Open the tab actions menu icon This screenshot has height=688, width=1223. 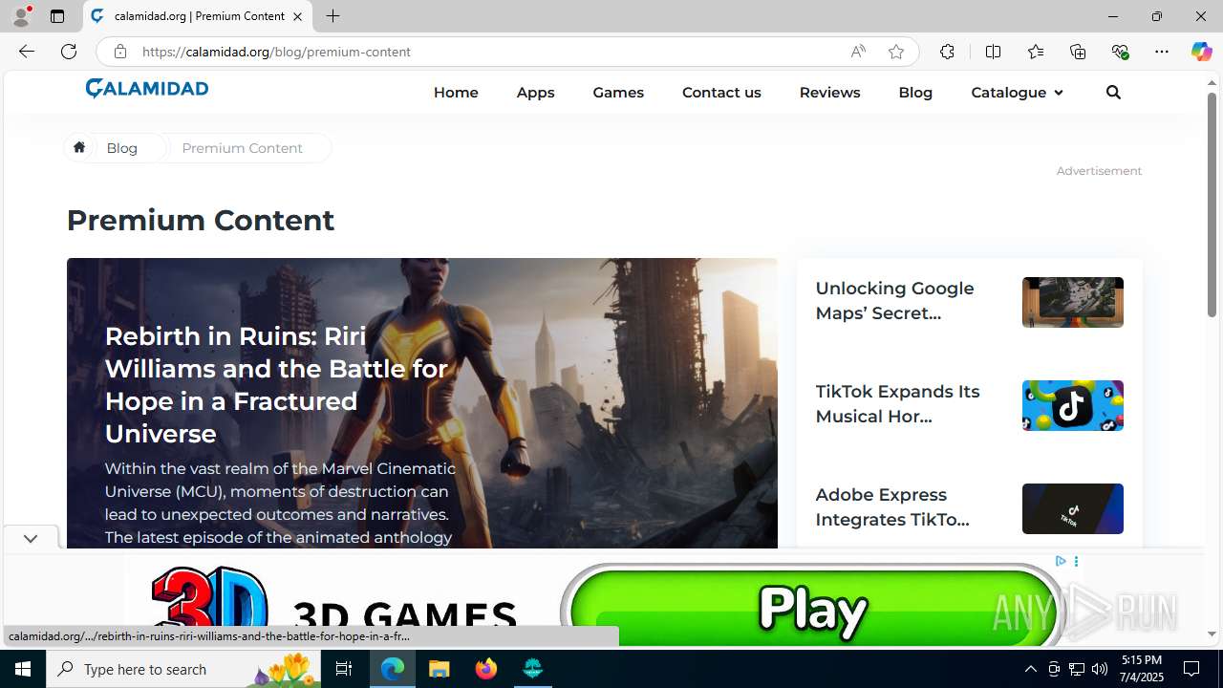tap(57, 16)
